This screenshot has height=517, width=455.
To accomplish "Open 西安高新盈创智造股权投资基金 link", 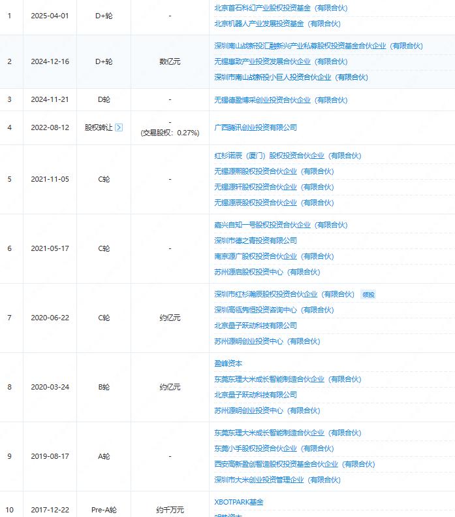I will click(276, 464).
